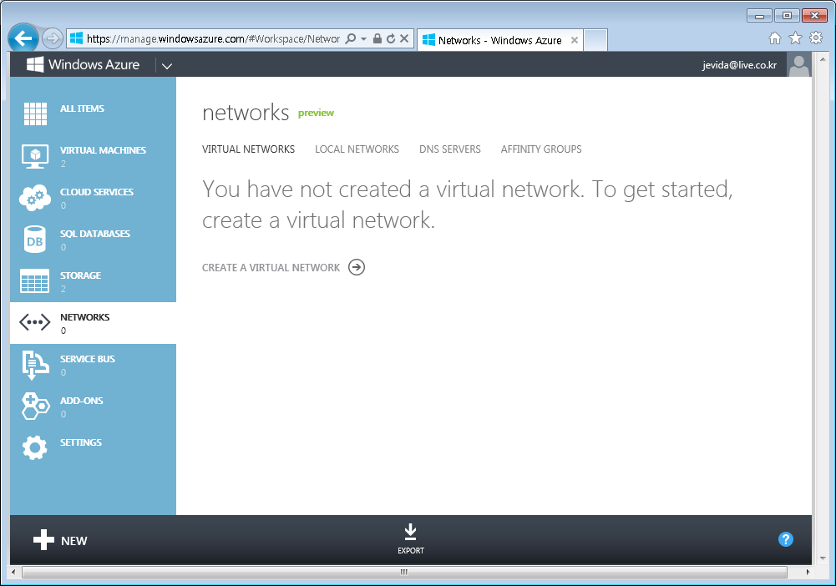Click the browser forward button
836x586 pixels.
53,38
